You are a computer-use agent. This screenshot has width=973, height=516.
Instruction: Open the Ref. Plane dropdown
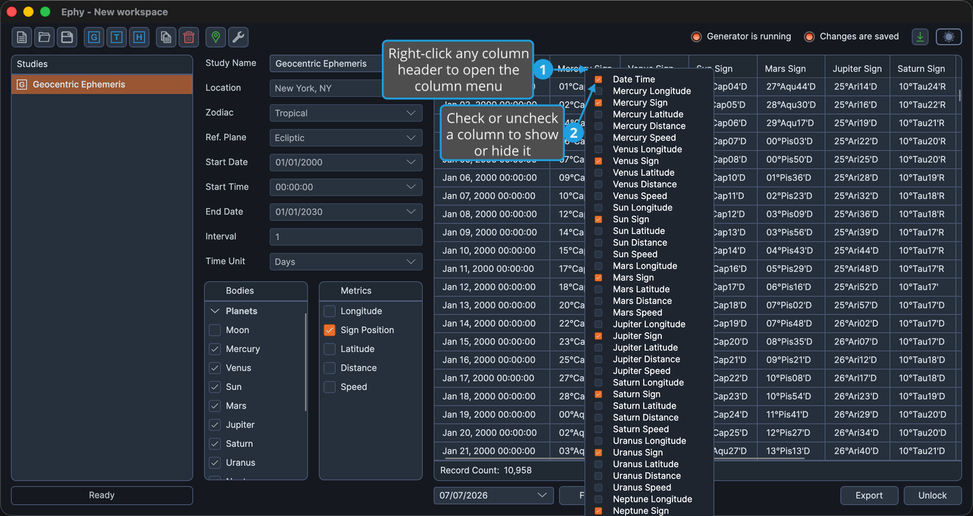click(346, 138)
